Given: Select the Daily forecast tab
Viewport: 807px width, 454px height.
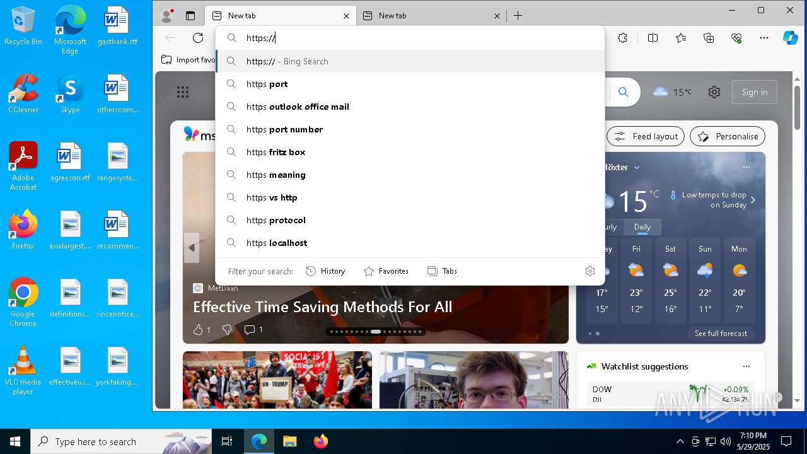Looking at the screenshot, I should [x=642, y=227].
